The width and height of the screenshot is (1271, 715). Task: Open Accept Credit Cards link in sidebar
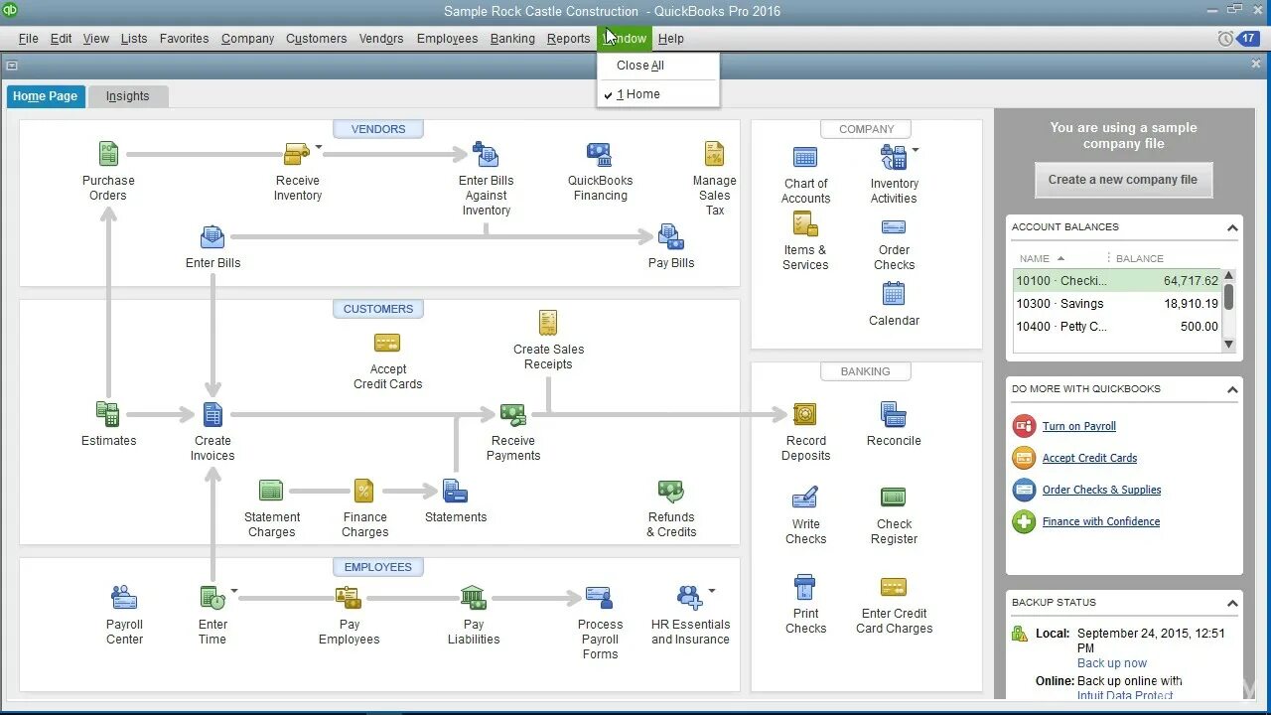[x=1089, y=458]
